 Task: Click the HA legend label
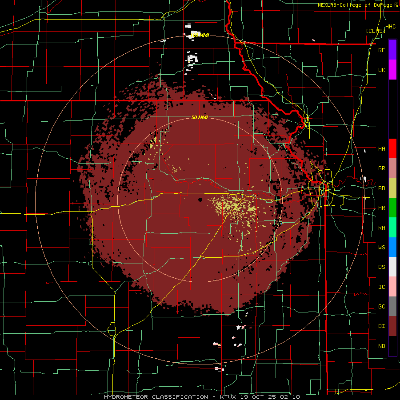382,148
